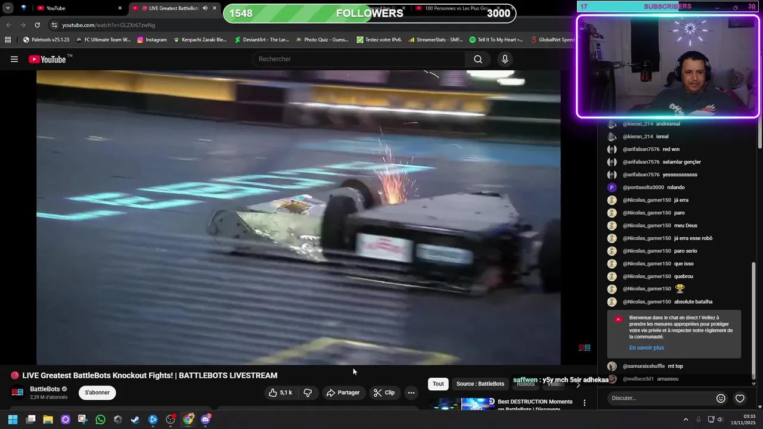This screenshot has width=763, height=429.
Task: Click the chat scrollbar
Action: (x=753, y=321)
